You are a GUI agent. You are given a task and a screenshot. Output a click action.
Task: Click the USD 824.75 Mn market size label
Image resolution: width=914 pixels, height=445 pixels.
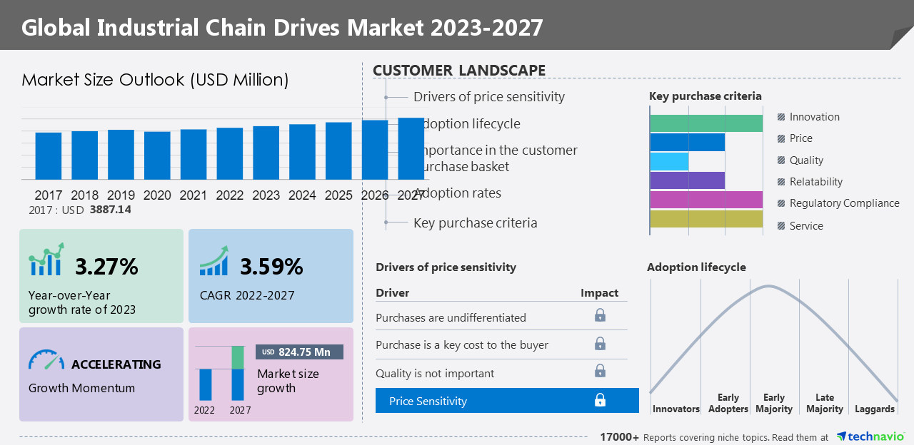pyautogui.click(x=299, y=352)
